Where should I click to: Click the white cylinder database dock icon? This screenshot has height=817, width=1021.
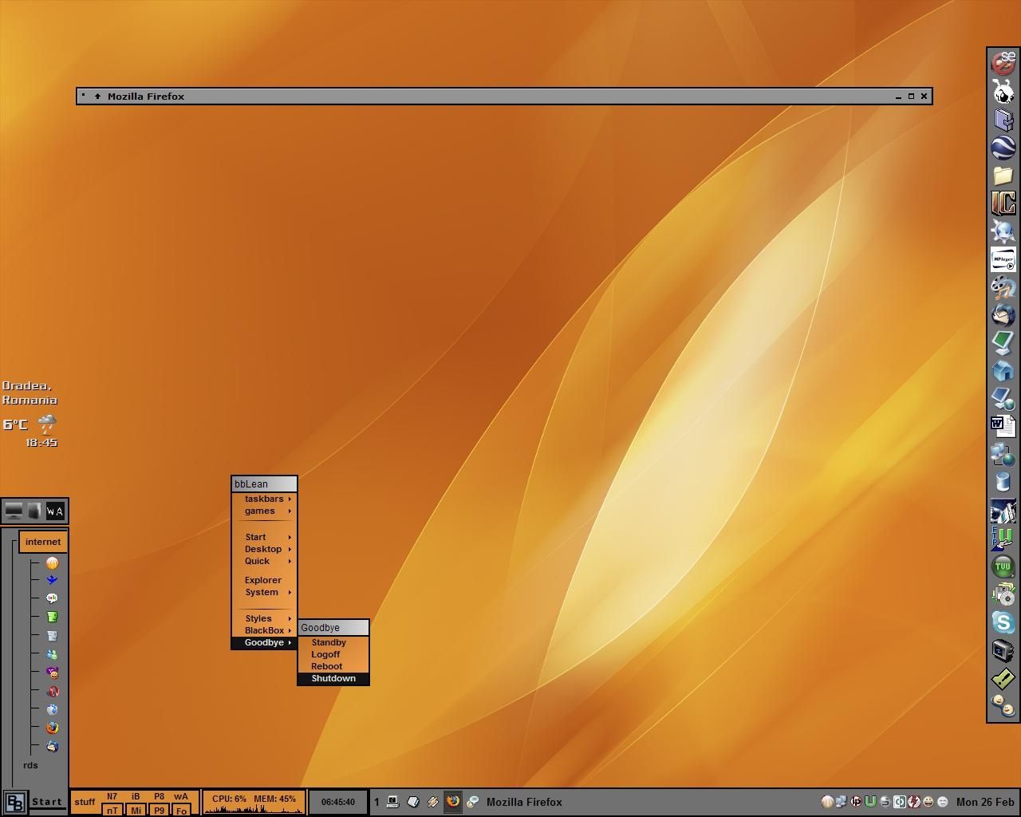pos(1003,483)
